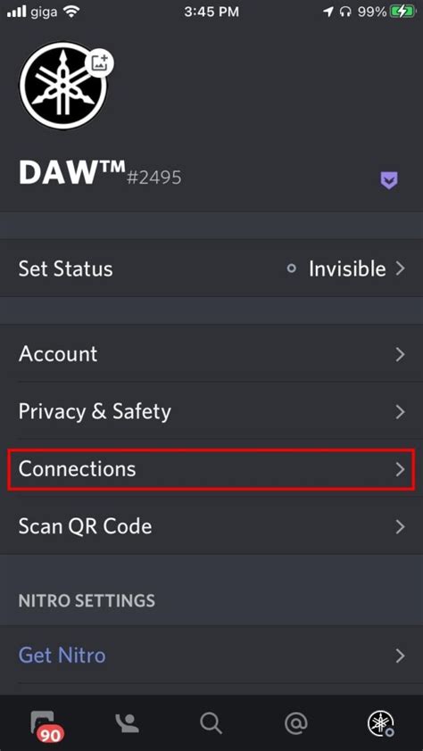Expand the Privacy & Safety chevron
This screenshot has width=423, height=751.
[x=401, y=412]
